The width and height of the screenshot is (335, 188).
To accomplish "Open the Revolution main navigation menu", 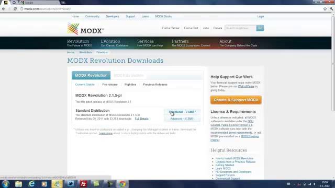I will point(79,43).
